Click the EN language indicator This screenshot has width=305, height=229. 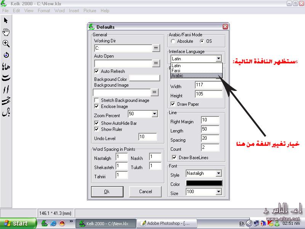242,223
